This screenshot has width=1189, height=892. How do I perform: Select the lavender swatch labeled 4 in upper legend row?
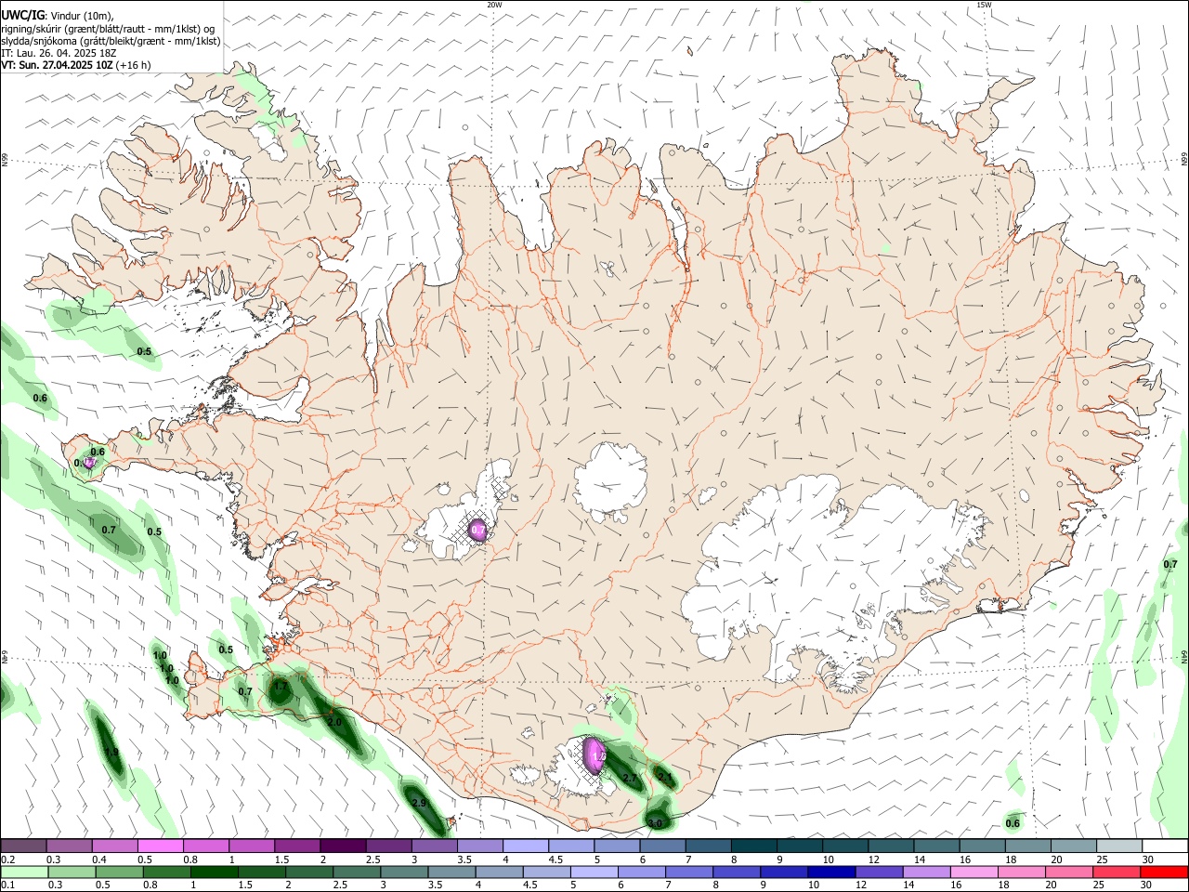[526, 846]
